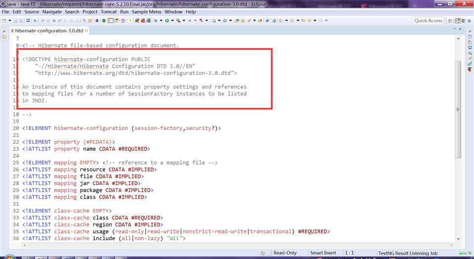Click the horizontal scrollbar left arrow
The width and height of the screenshot is (474, 259).
coord(25,245)
